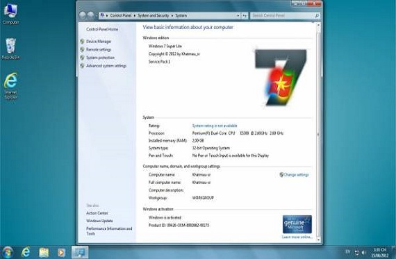This screenshot has width=396, height=259.
Task: Click the Windows is activated text
Action: pos(165,217)
